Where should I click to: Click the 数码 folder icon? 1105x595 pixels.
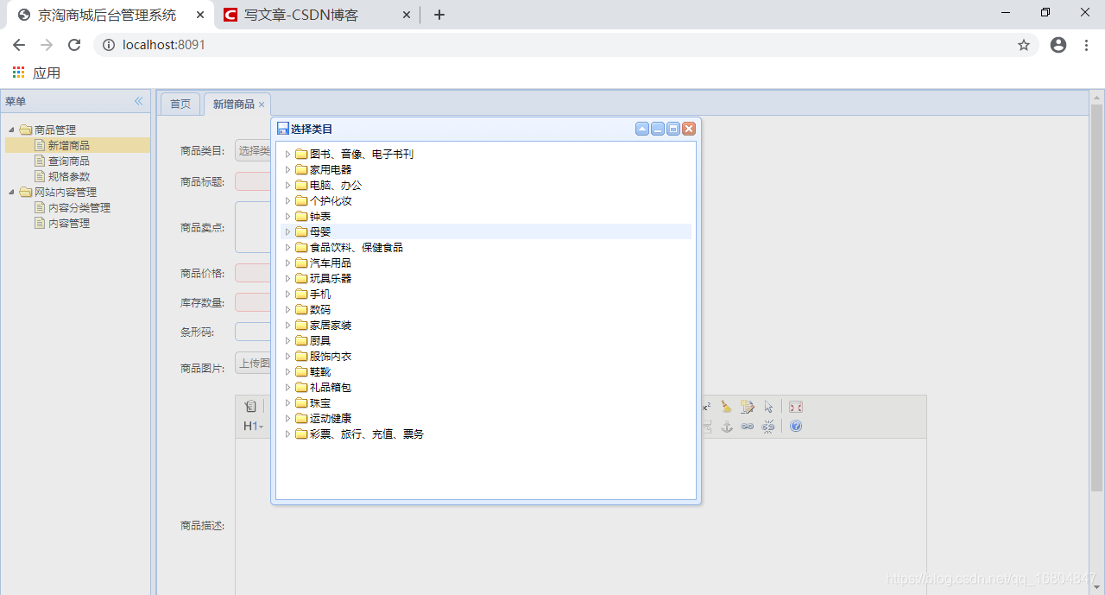(x=301, y=310)
